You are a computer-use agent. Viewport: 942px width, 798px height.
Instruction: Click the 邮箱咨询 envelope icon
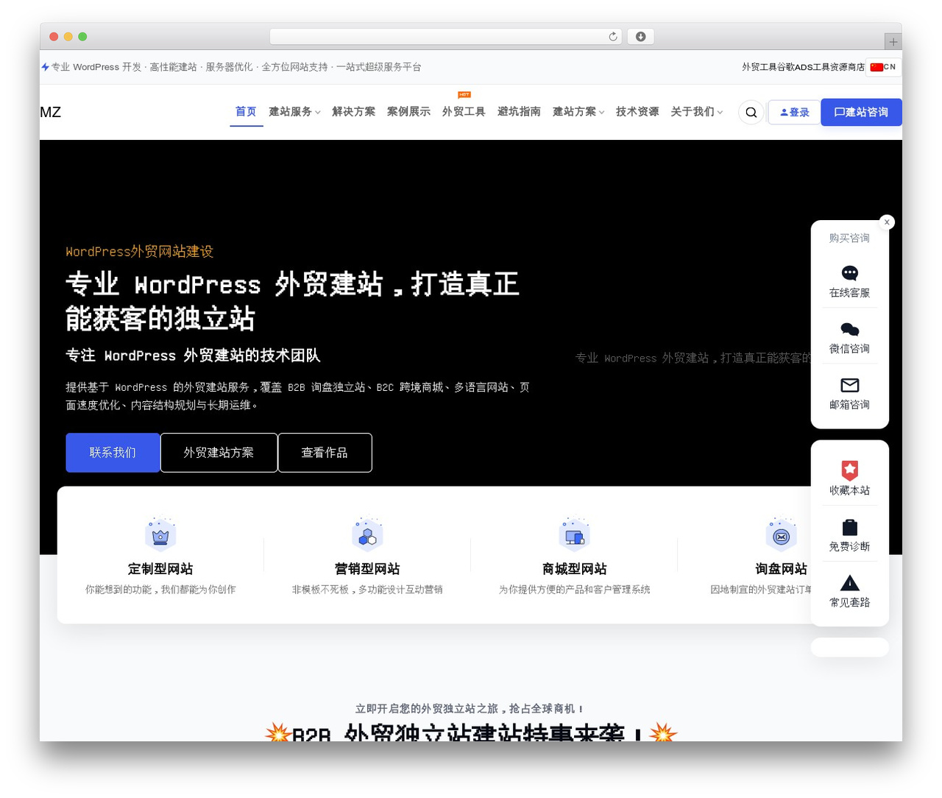coord(850,385)
